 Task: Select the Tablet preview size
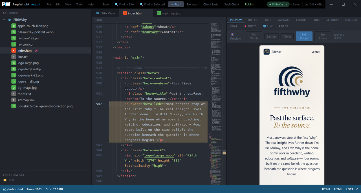[287, 37]
